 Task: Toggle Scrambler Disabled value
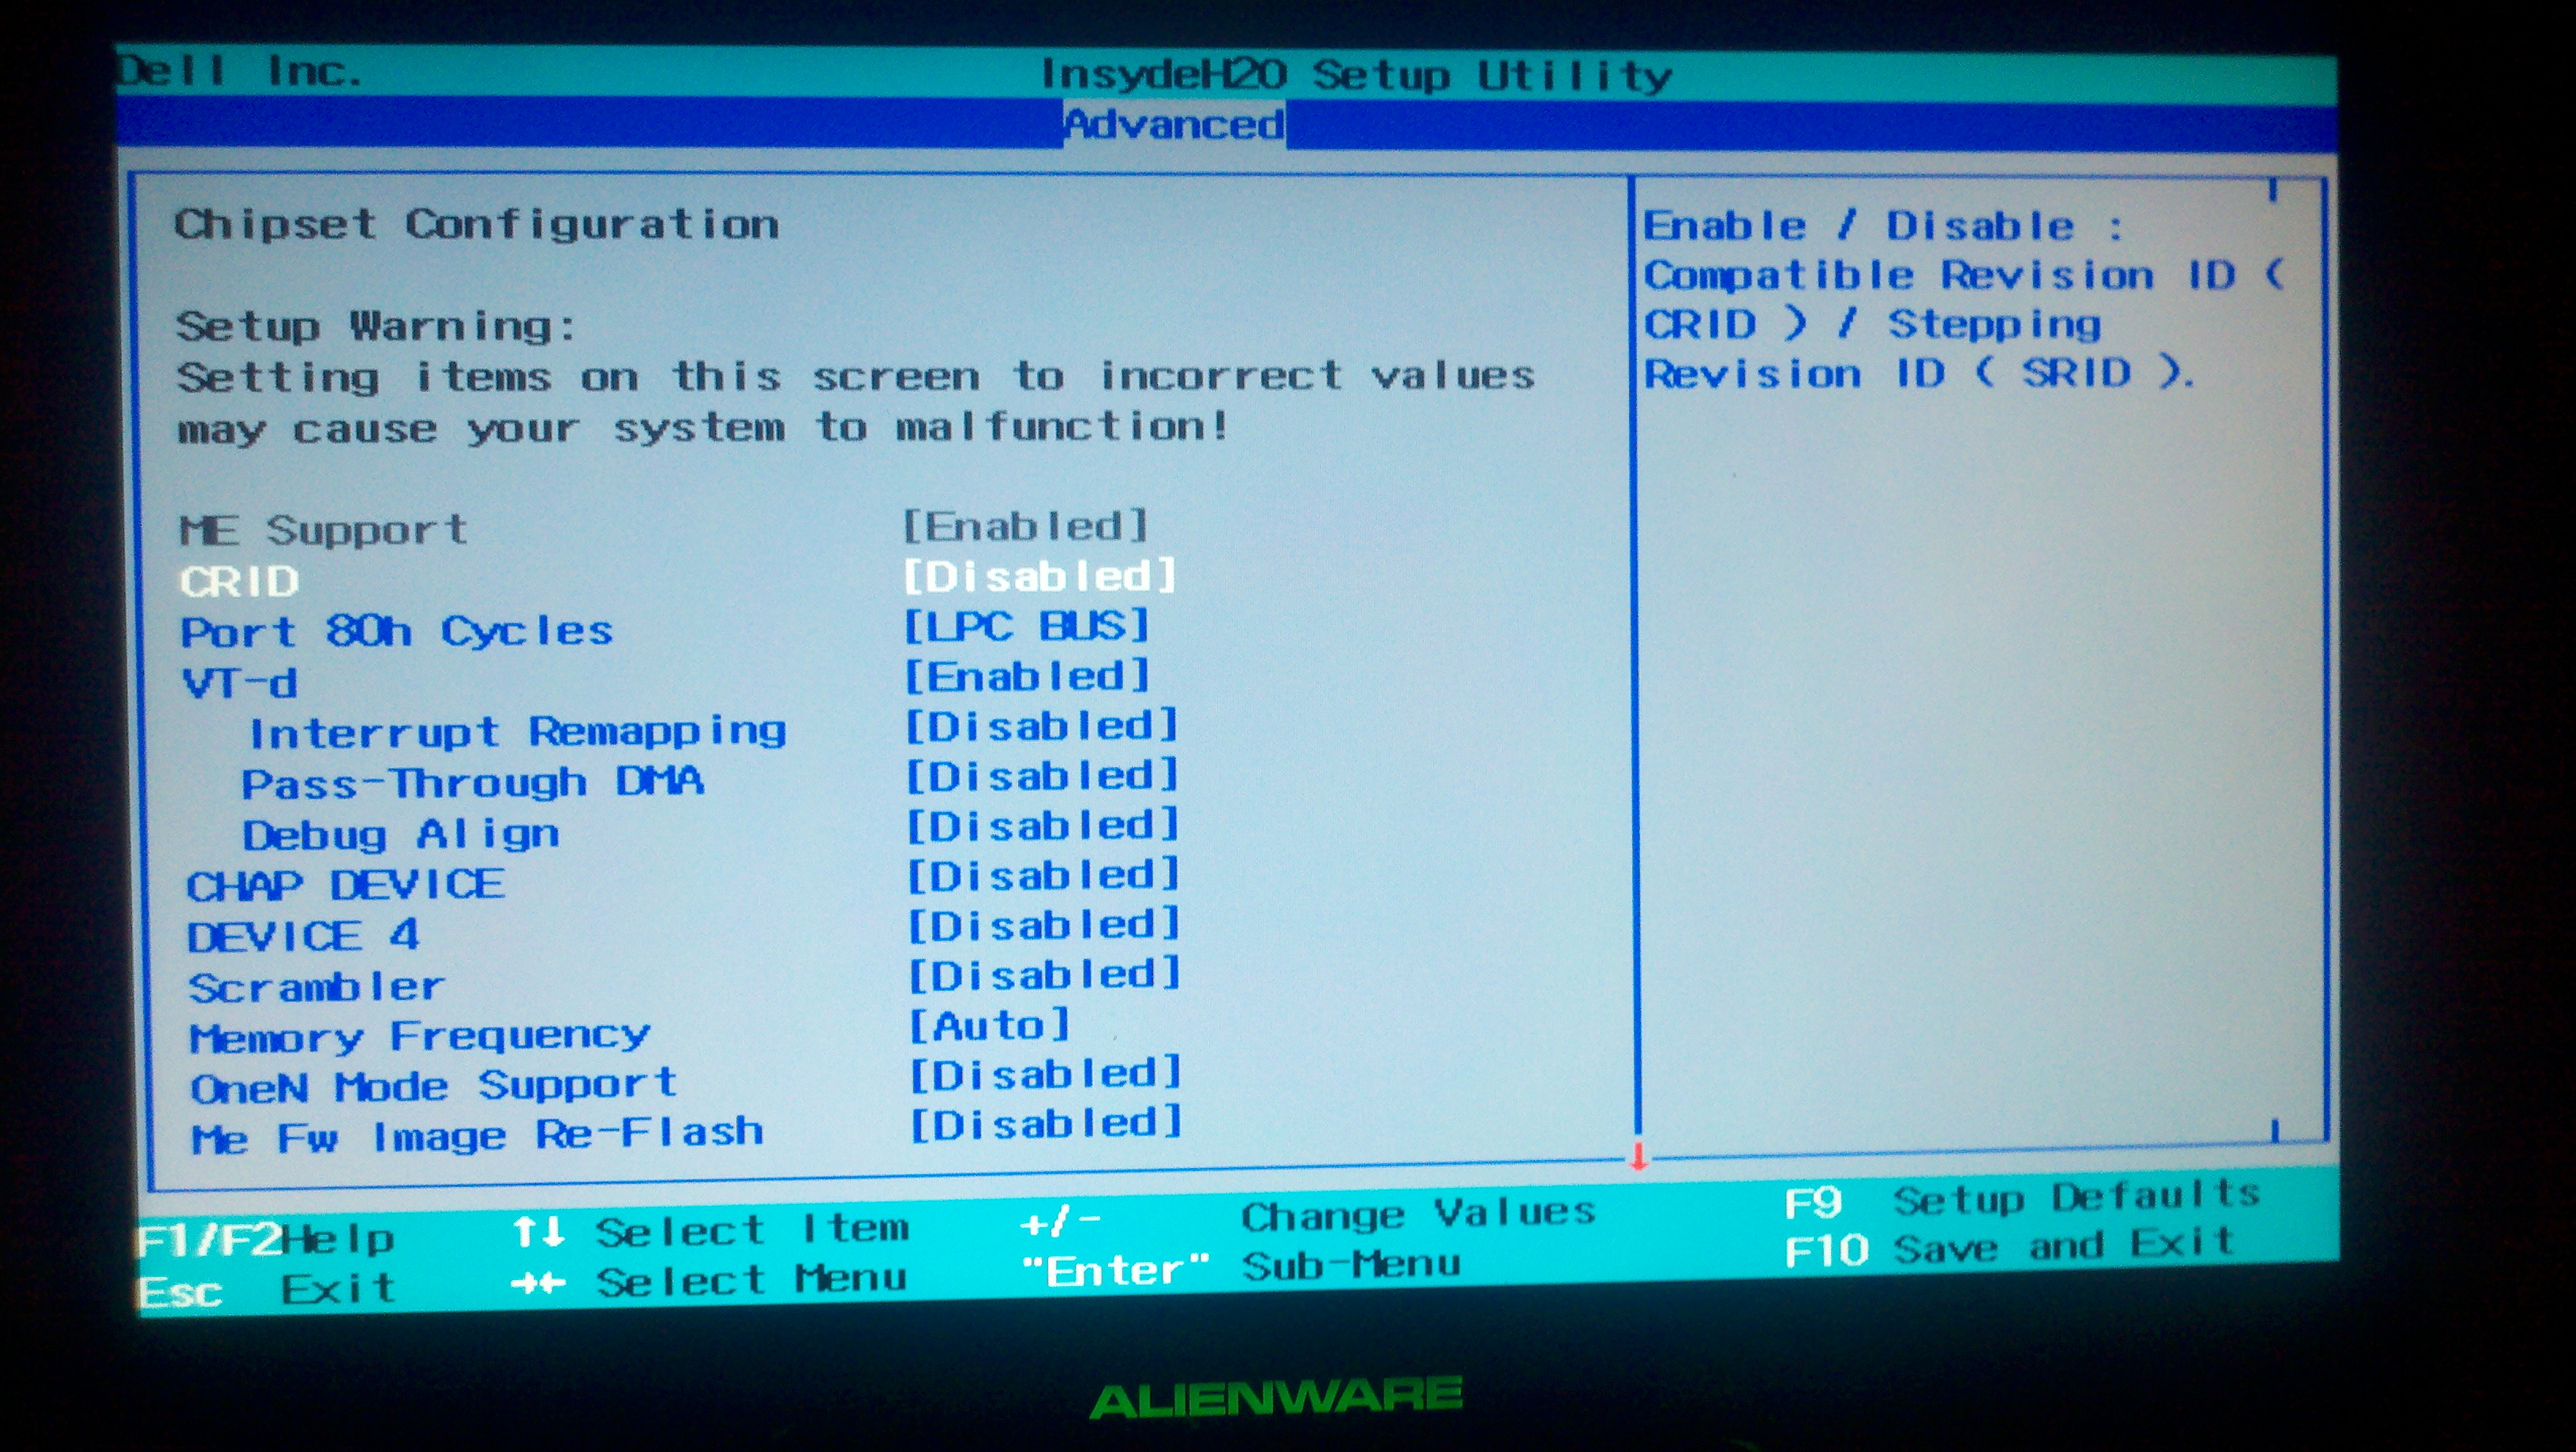[x=1045, y=975]
